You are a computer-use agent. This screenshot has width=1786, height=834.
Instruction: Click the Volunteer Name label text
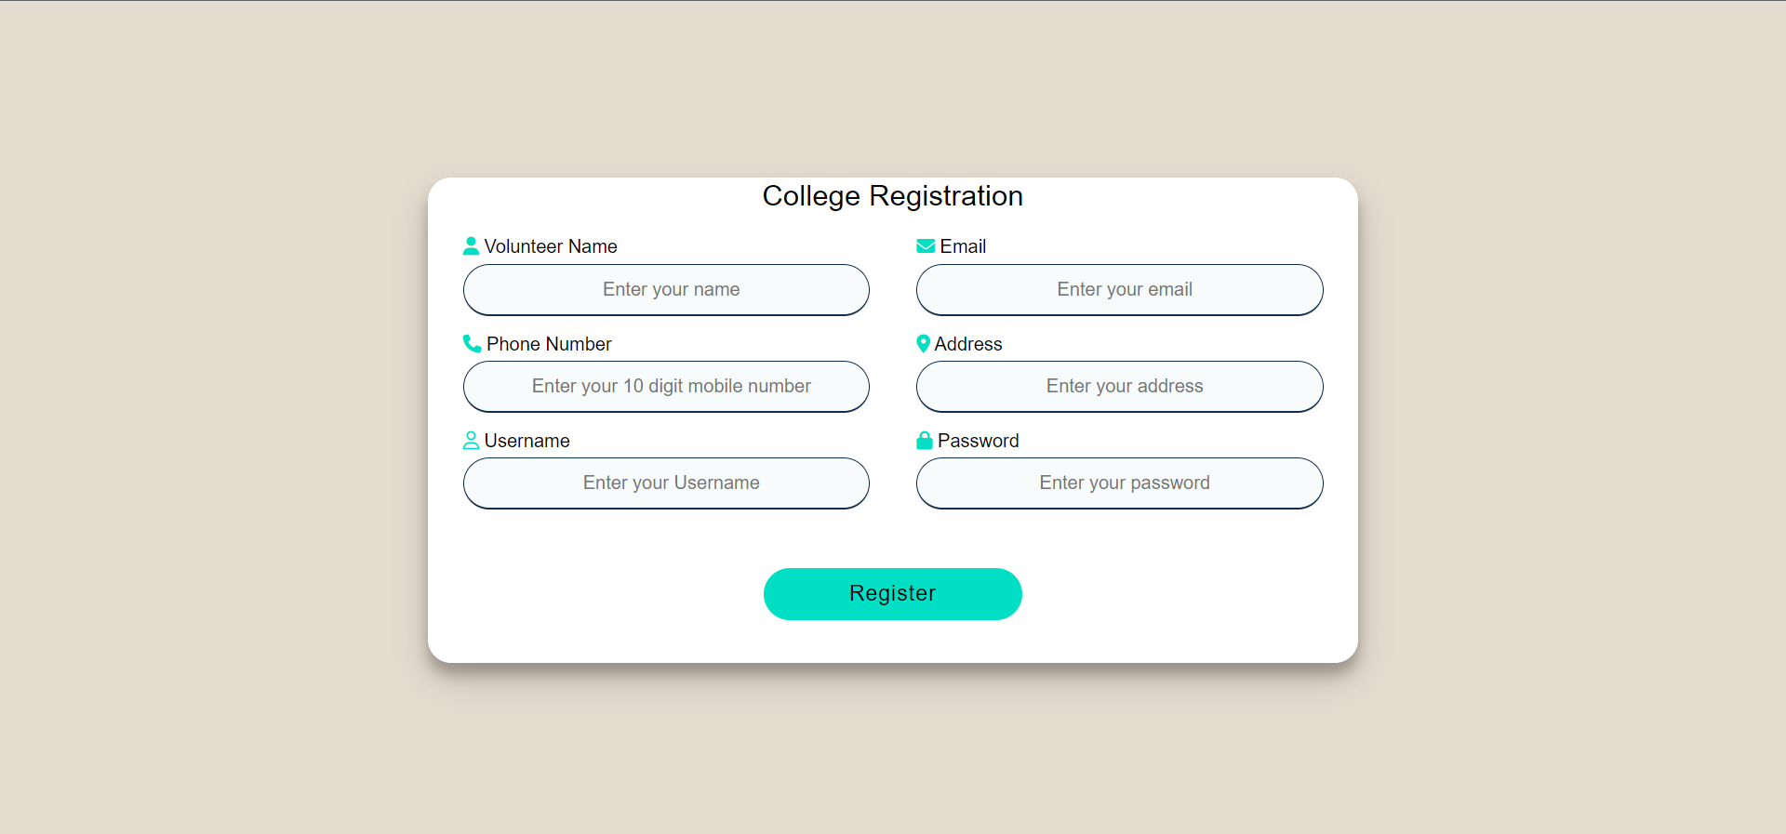coord(551,246)
